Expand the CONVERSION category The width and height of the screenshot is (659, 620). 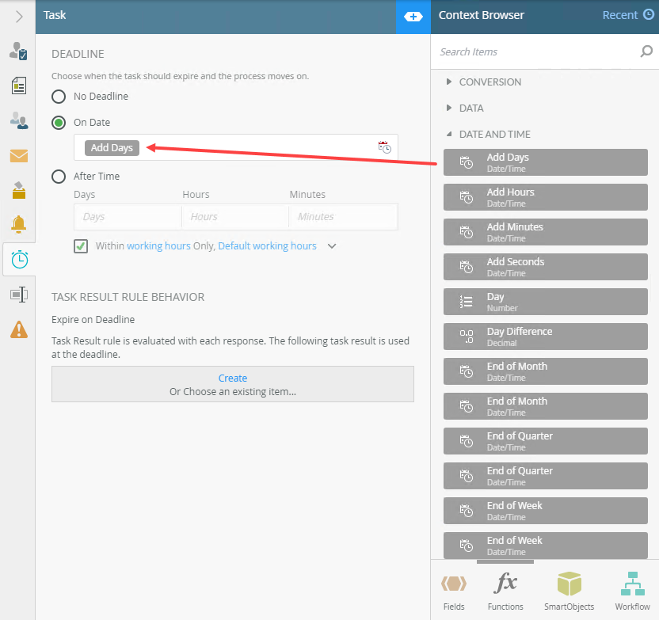(489, 82)
